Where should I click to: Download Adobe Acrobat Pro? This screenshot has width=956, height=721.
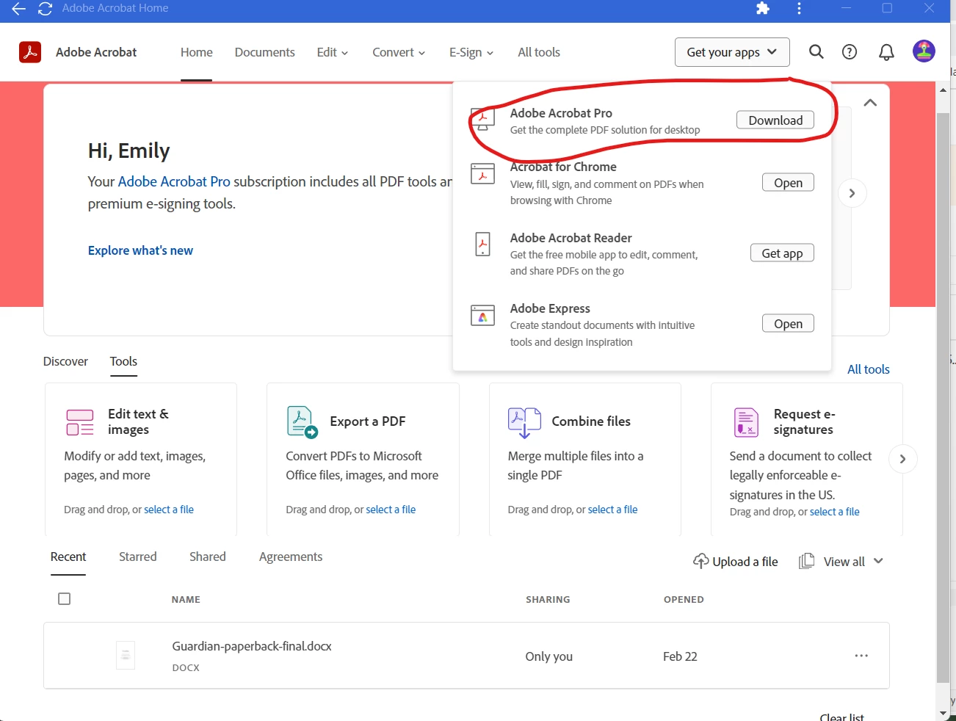click(775, 120)
